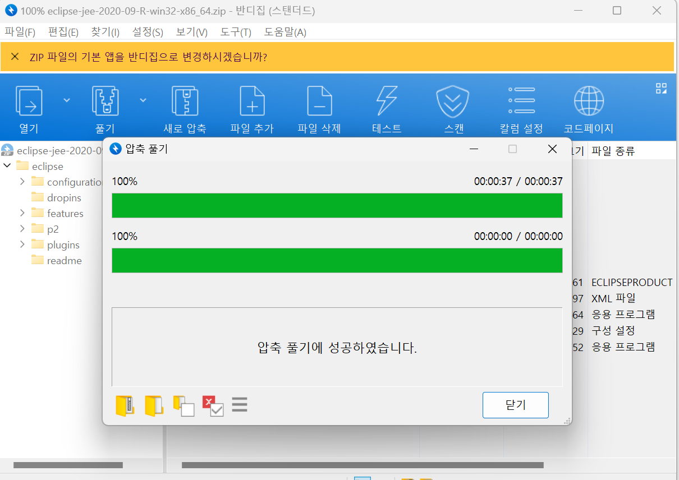
Task: Click the view mode icon at toolbar corner
Action: click(x=661, y=88)
